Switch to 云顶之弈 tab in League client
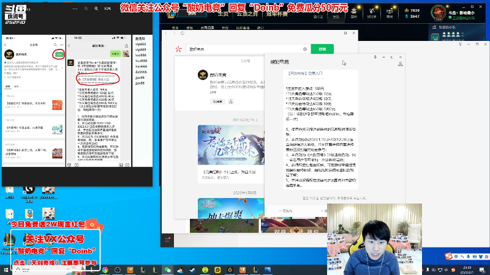Viewport: 490px width, 275px height. point(247,14)
